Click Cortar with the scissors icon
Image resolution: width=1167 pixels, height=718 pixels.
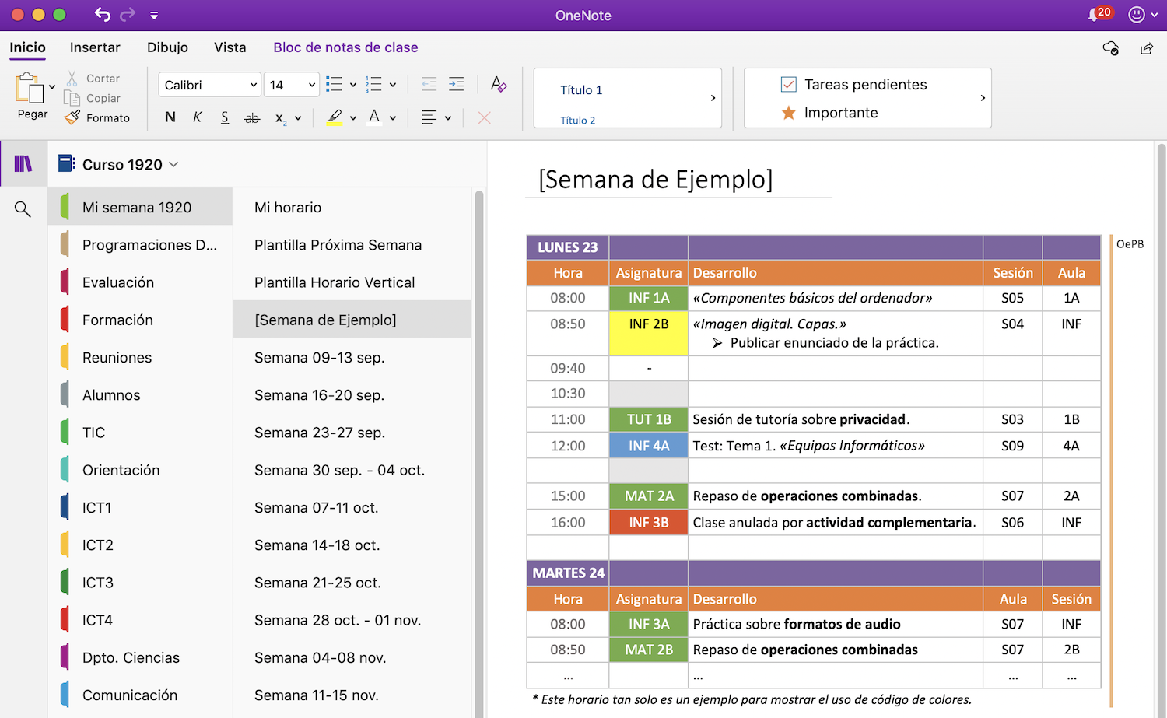tap(93, 79)
